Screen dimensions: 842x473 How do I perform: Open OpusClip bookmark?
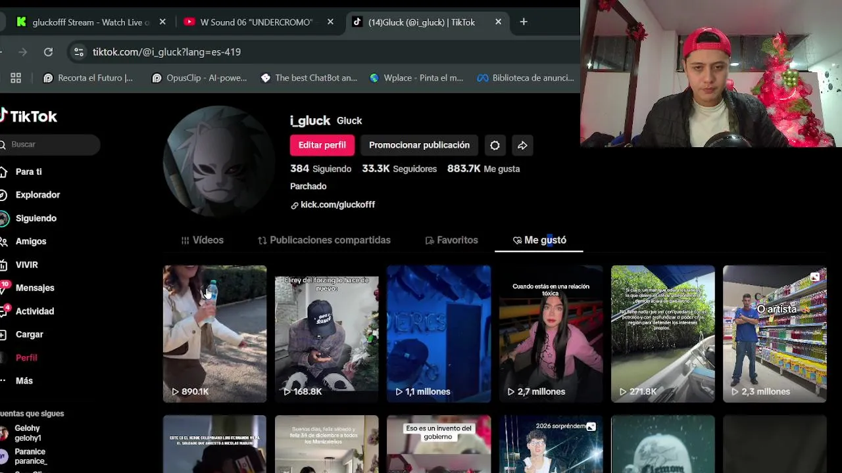(x=199, y=78)
